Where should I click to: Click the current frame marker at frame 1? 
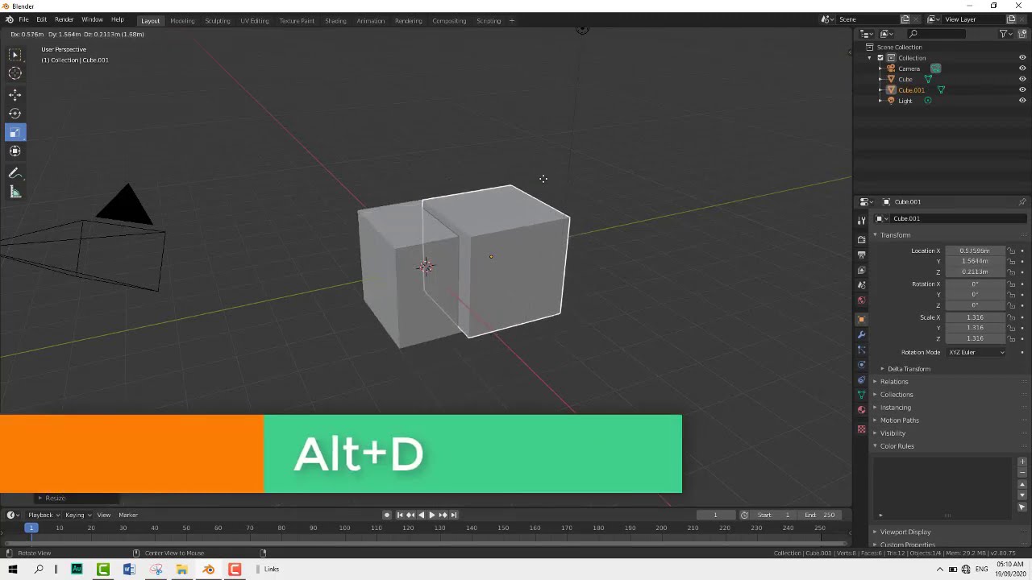[x=31, y=528]
